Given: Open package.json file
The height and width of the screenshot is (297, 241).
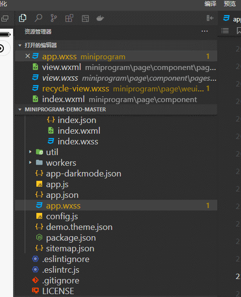Looking at the screenshot, I should (x=116, y=238).
